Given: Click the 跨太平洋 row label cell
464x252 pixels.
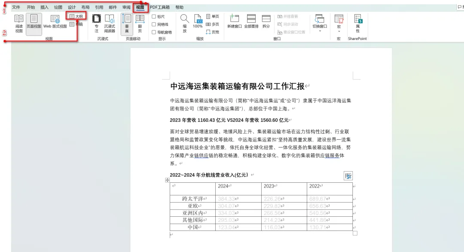Looking at the screenshot, I should pyautogui.click(x=192, y=199).
